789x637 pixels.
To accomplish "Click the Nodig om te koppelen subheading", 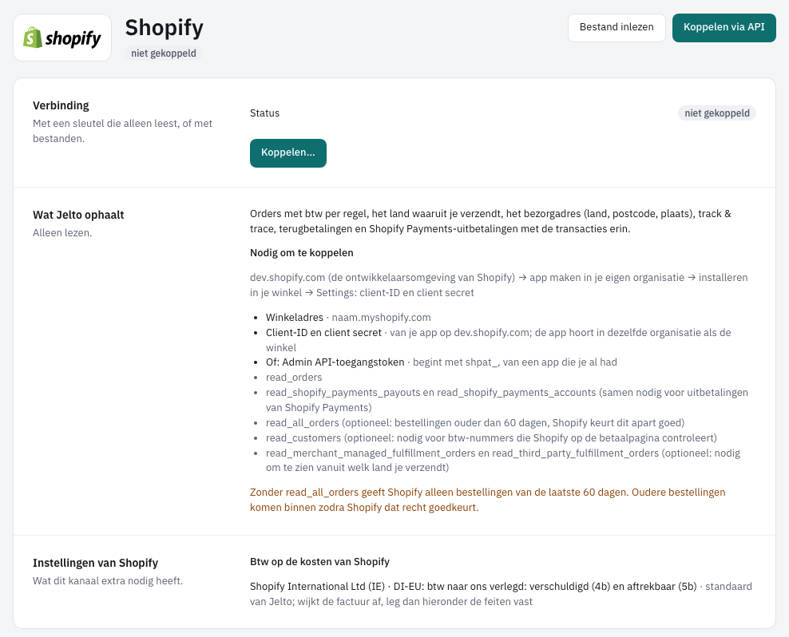I will (301, 252).
